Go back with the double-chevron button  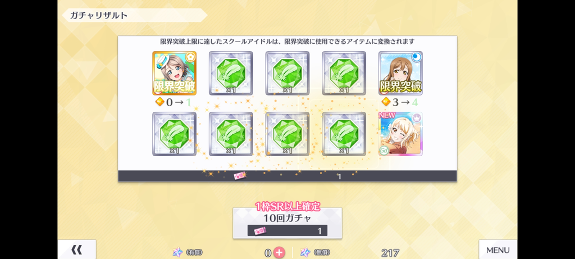coord(76,249)
